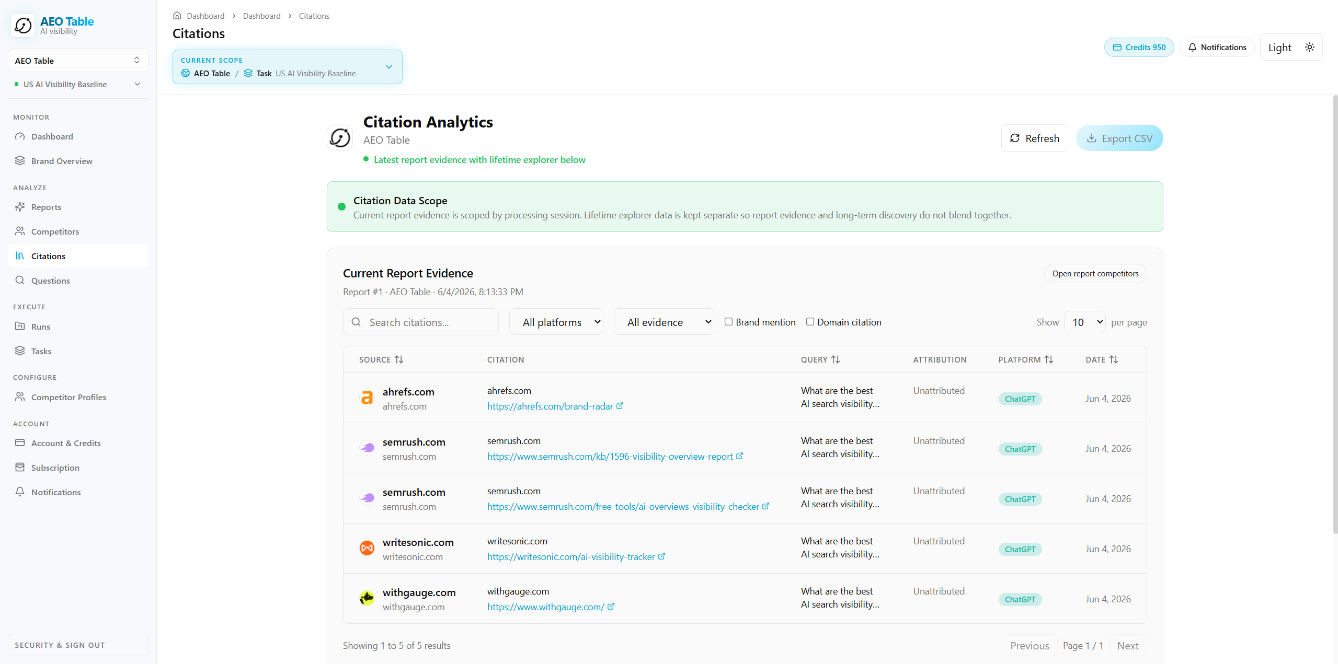This screenshot has width=1338, height=664.
Task: Click Open report competitors button
Action: (1095, 274)
